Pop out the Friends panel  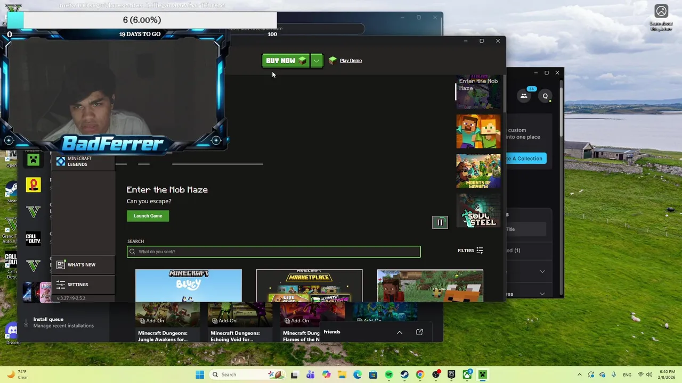pos(419,332)
